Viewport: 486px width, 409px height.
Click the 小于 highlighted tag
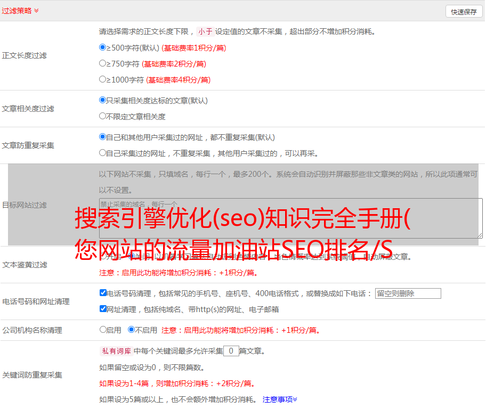(x=205, y=31)
